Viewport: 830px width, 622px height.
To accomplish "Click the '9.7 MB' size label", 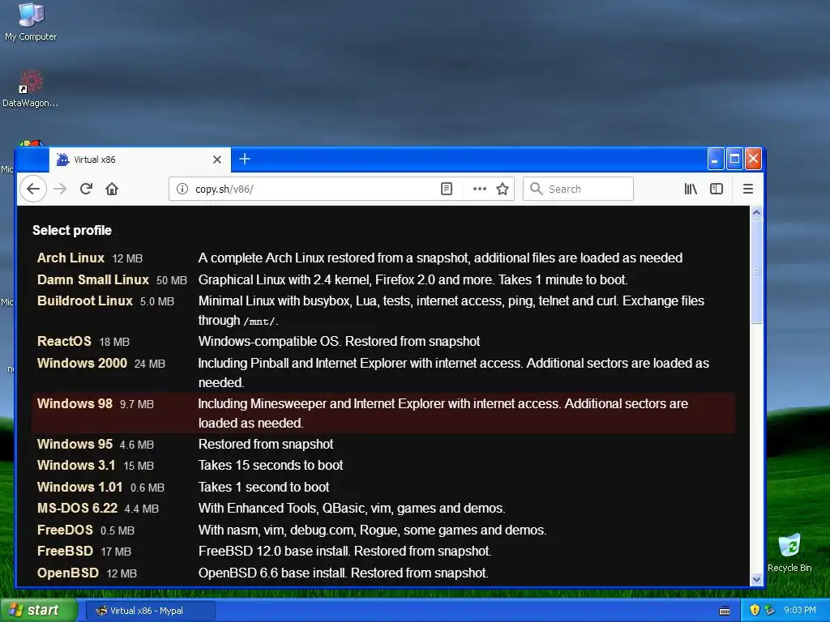I will pyautogui.click(x=136, y=404).
